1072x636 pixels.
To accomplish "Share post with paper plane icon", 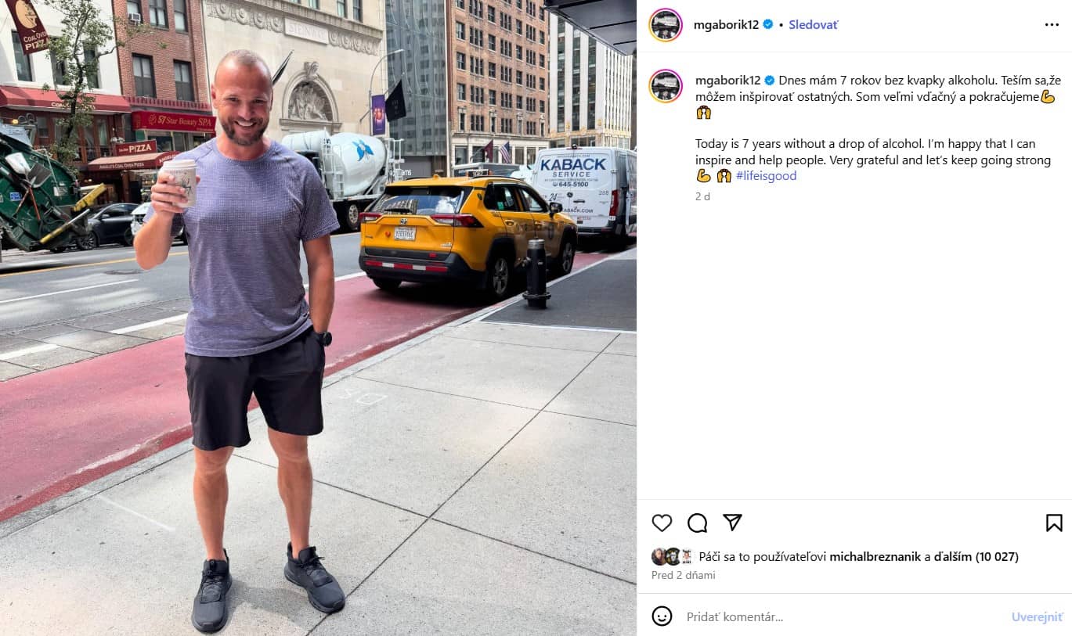I will pos(732,523).
